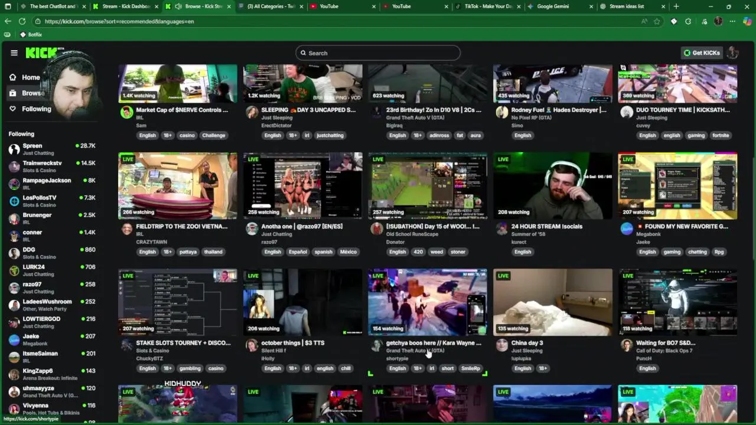Click PuncH streamer avatar on card
Viewport: 756px width, 425px height.
click(627, 346)
